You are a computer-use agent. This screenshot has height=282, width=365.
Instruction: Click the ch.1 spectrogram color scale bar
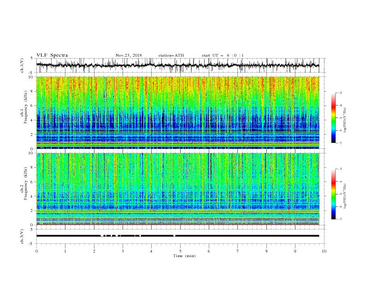tap(333, 118)
